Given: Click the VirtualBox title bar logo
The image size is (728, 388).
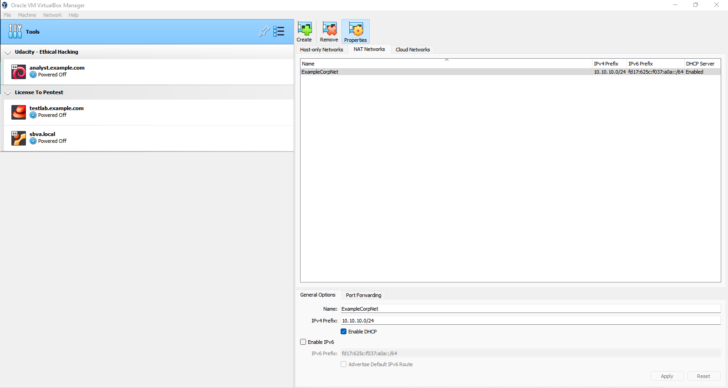Looking at the screenshot, I should [5, 5].
